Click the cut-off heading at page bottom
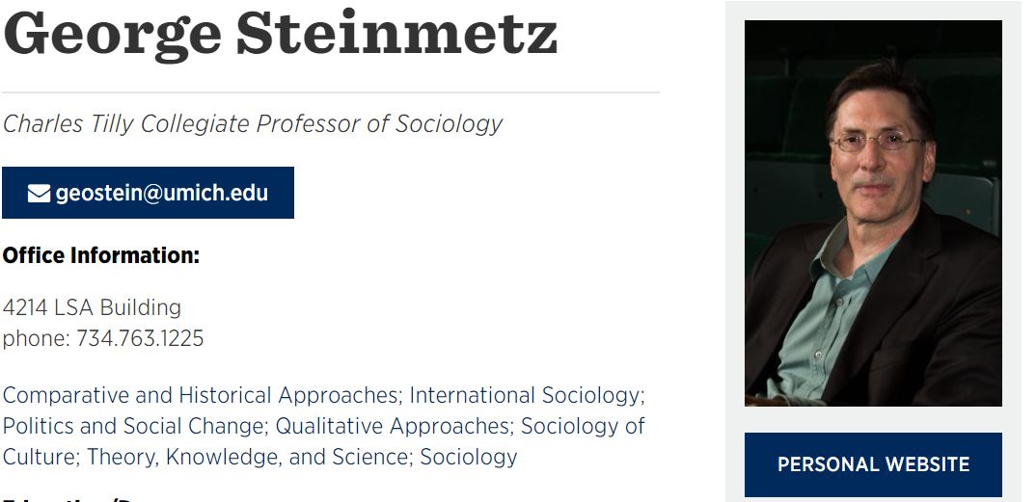Screen dimensions: 1036x502 point(77,498)
